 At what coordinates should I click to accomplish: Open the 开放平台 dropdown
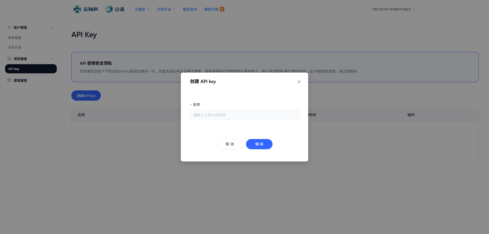(166, 9)
